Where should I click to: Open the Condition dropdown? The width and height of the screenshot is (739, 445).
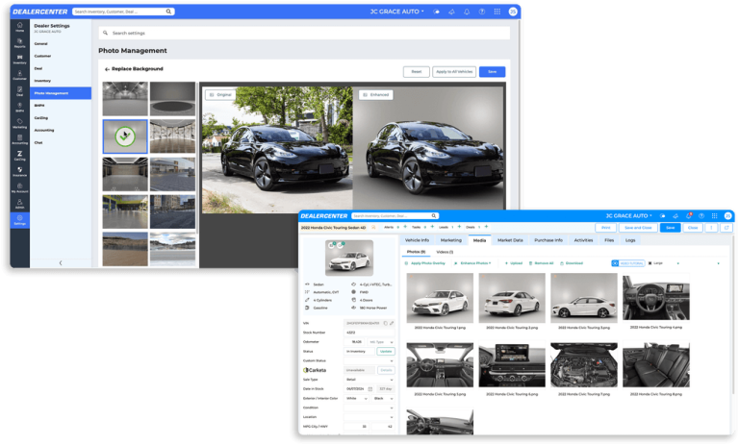pos(369,408)
